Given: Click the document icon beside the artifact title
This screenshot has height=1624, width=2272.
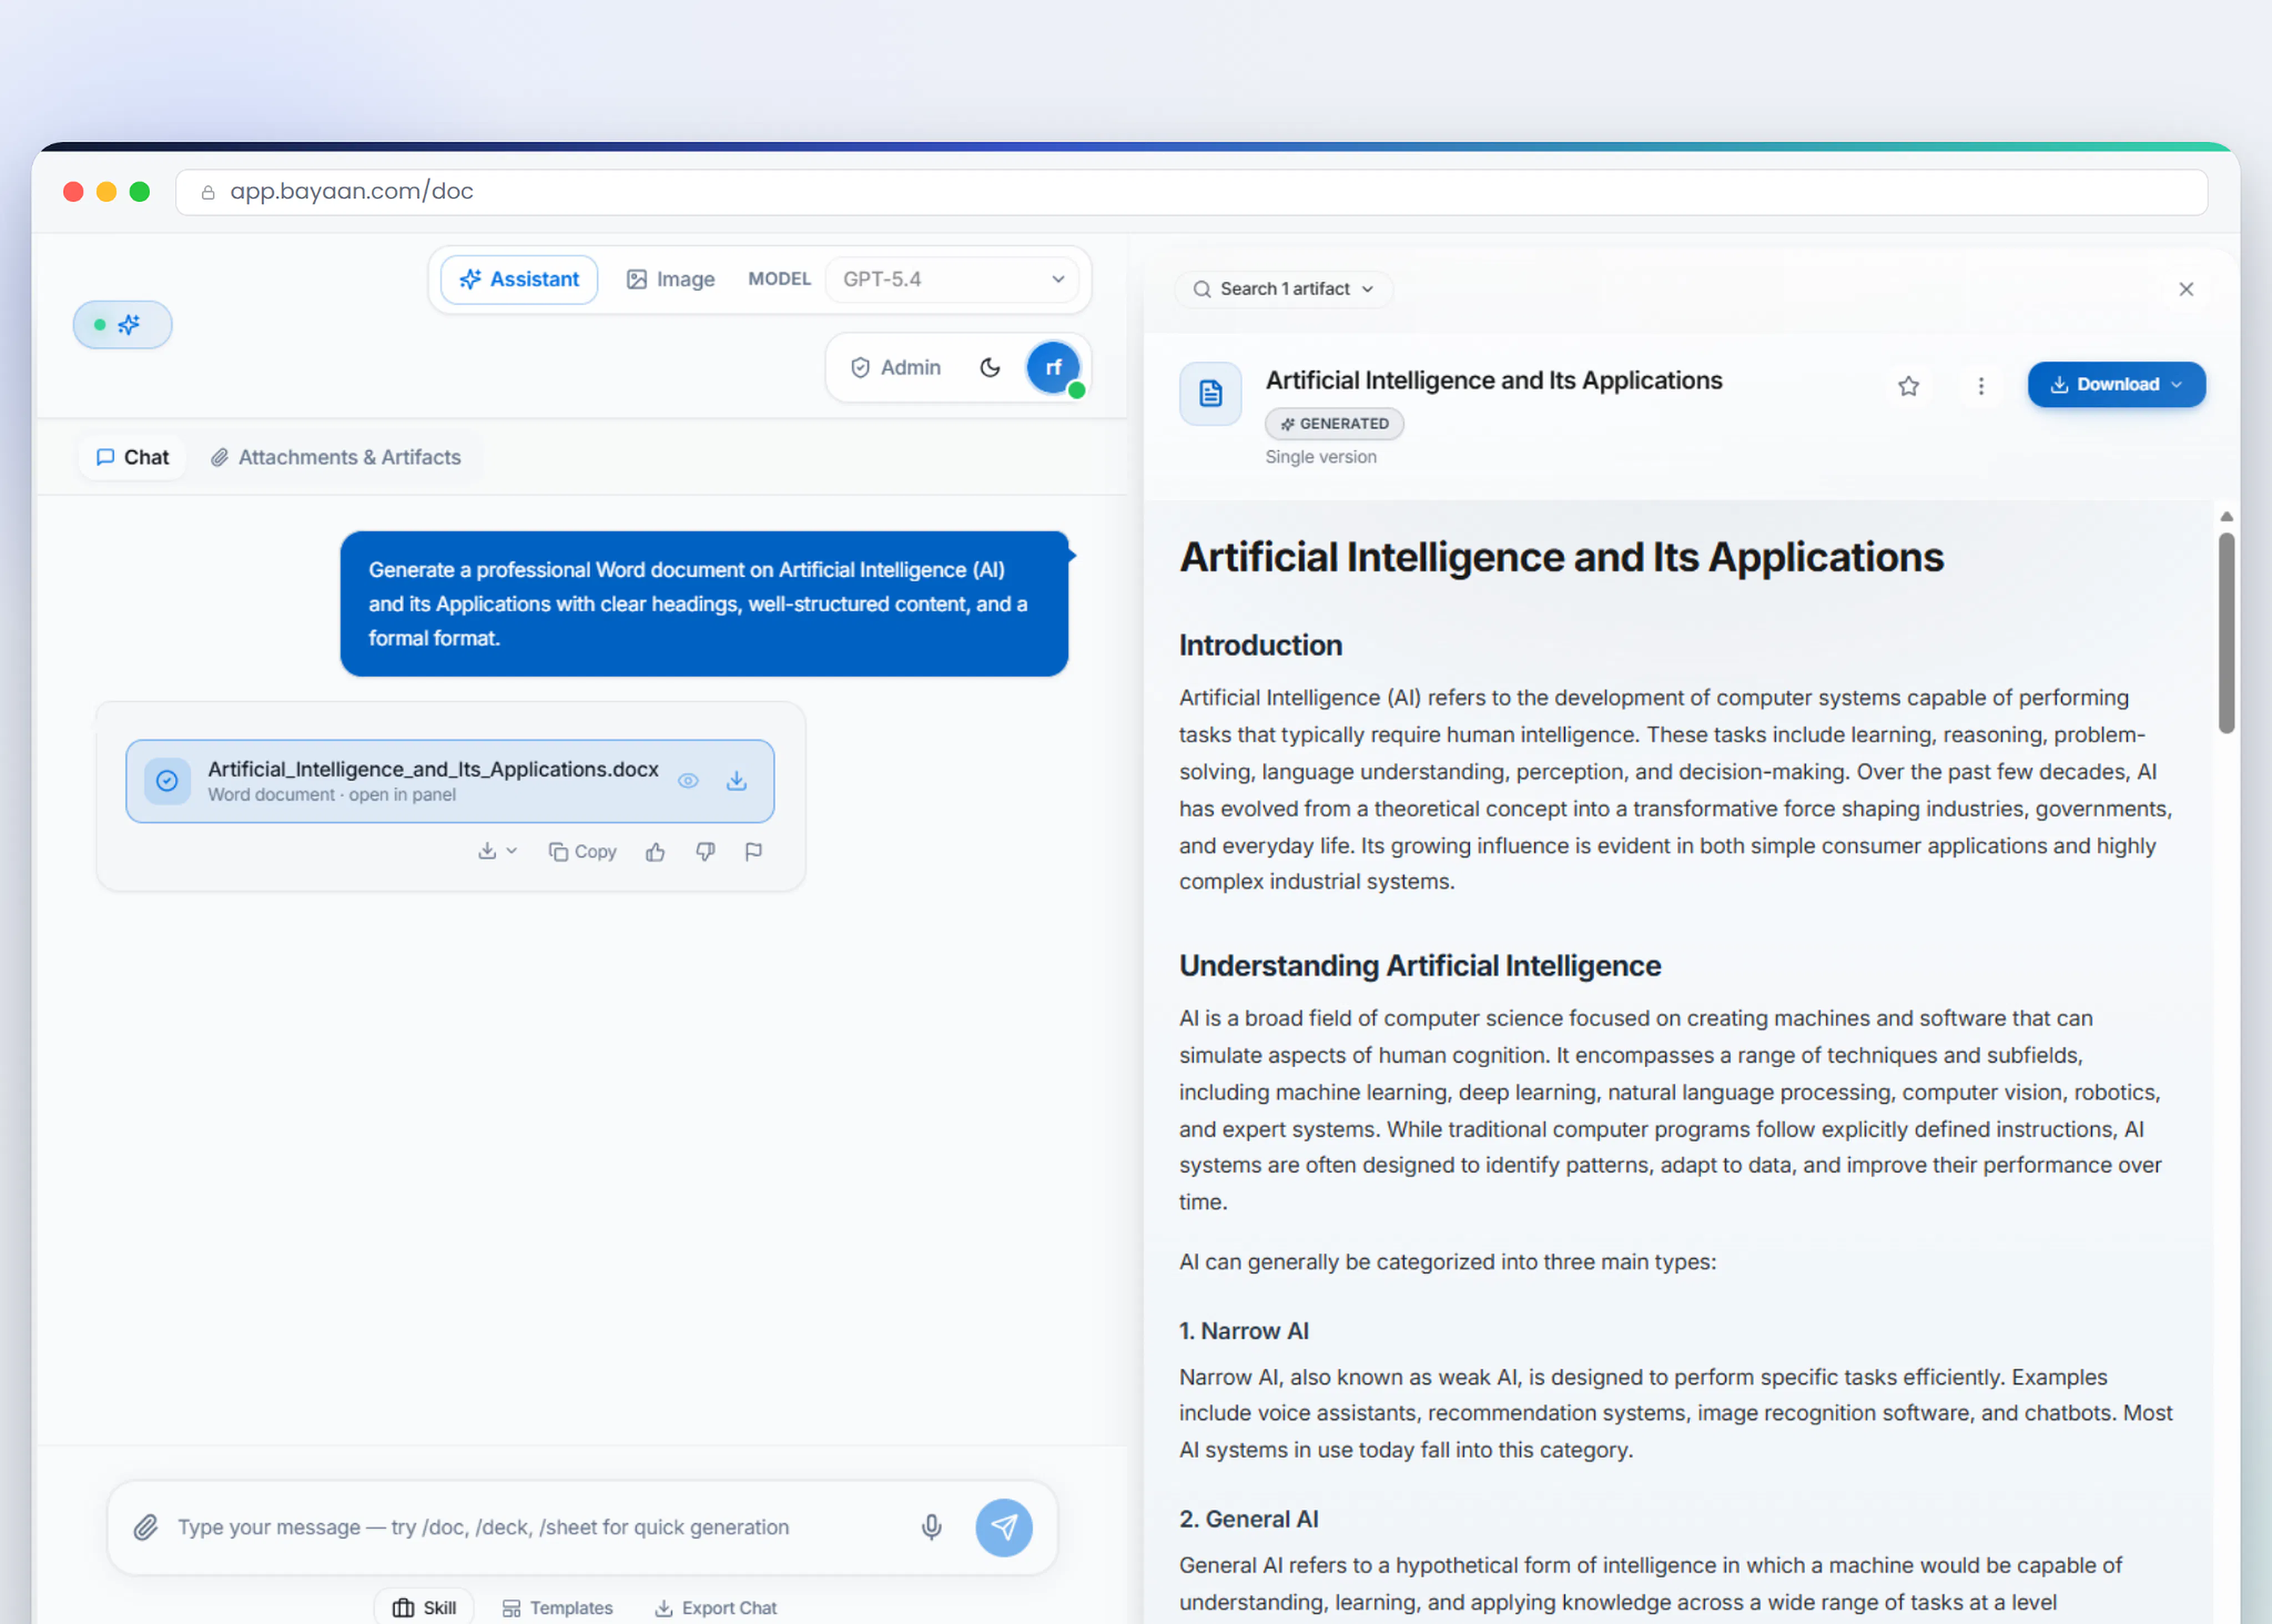Looking at the screenshot, I should (x=1210, y=393).
